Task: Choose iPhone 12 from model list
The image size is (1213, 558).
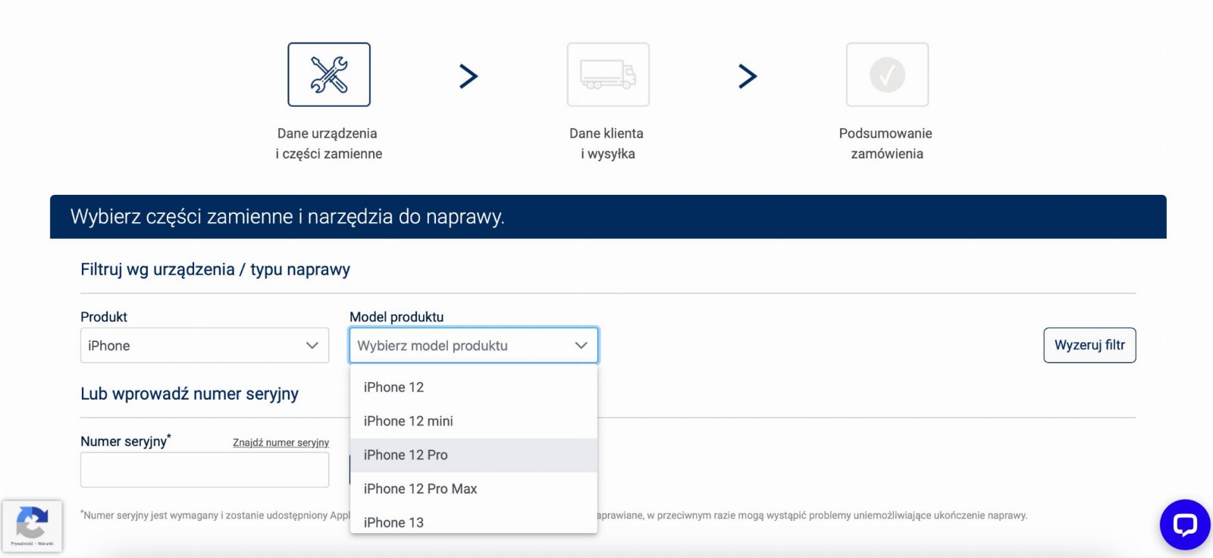Action: point(474,387)
